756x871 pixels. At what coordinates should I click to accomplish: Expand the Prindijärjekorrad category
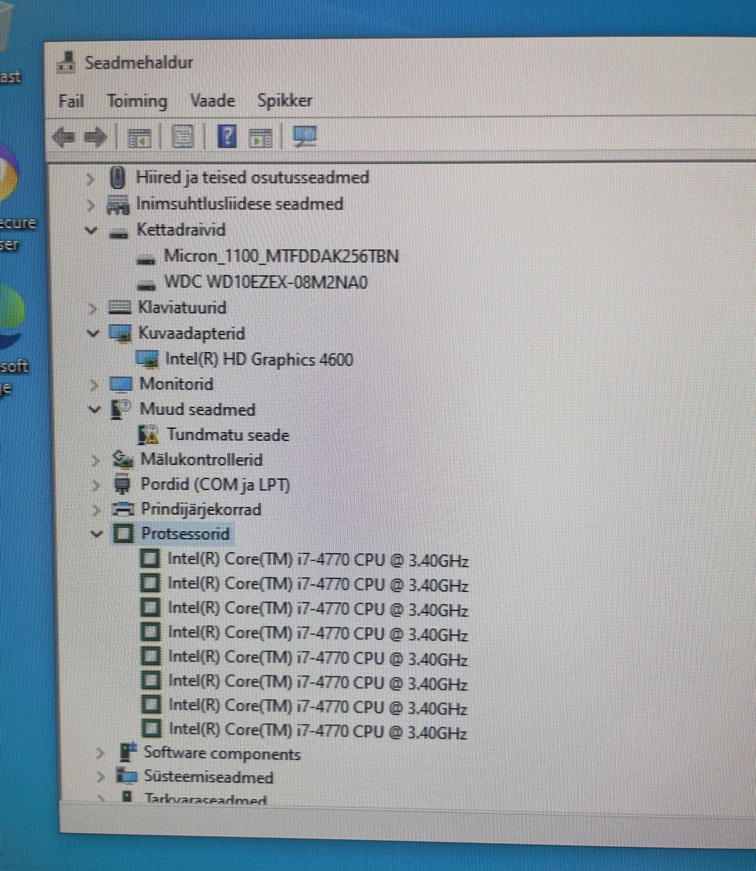point(97,510)
